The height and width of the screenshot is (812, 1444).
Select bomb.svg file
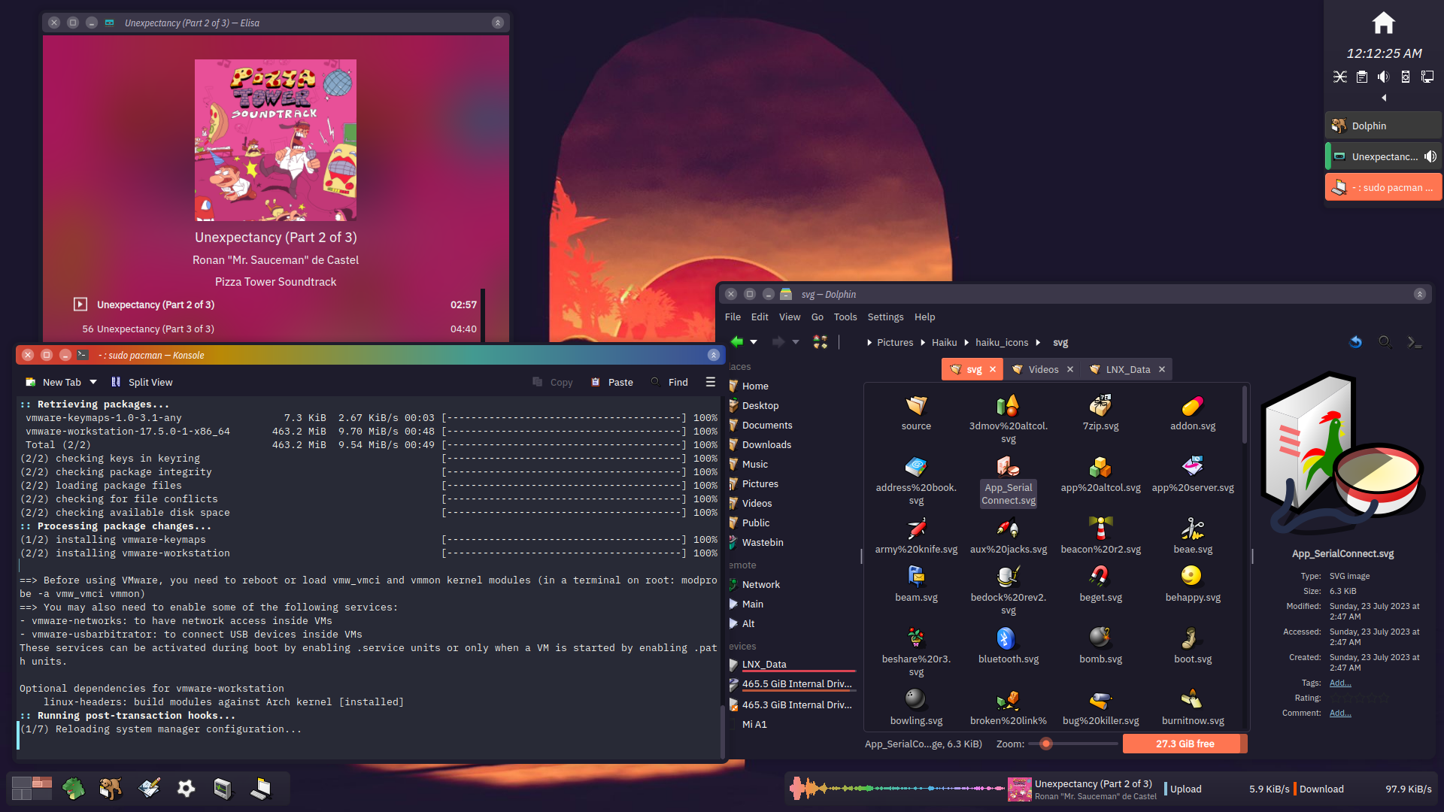[1100, 645]
